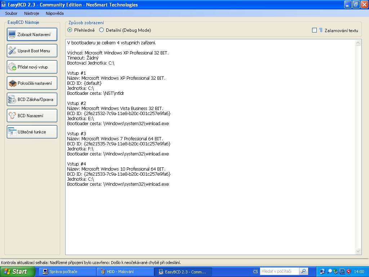Click the network computers tray icon
Screen dimensions: 369x277
[323, 272]
